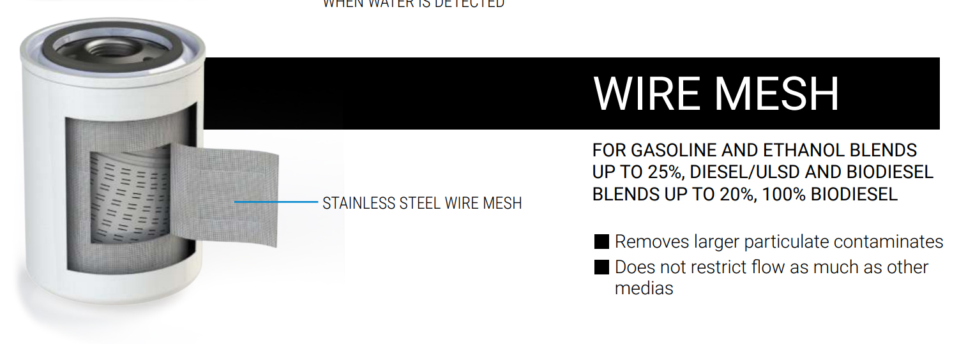
Task: Click 'Removes larger particulate contaminates' text
Action: tap(779, 242)
